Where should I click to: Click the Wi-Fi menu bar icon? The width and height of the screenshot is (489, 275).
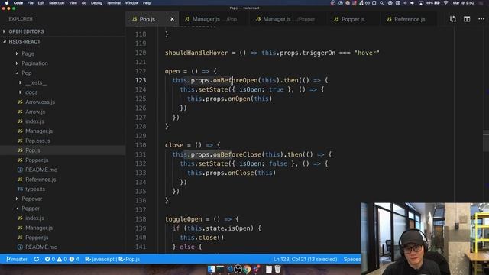pos(445,3)
